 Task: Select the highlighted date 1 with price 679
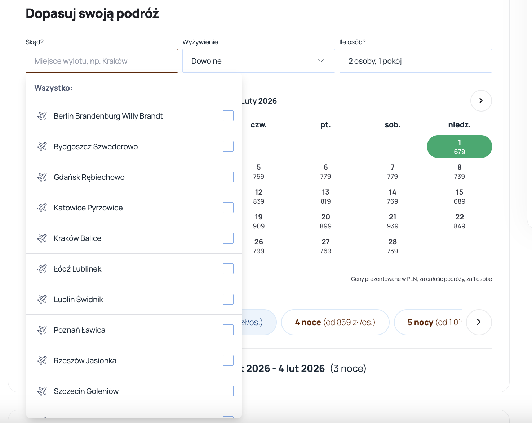(459, 147)
